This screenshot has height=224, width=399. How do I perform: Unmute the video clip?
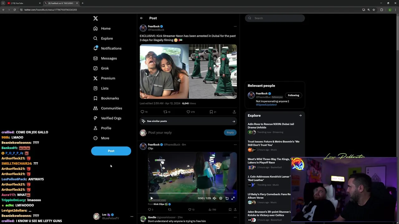tap(214, 198)
